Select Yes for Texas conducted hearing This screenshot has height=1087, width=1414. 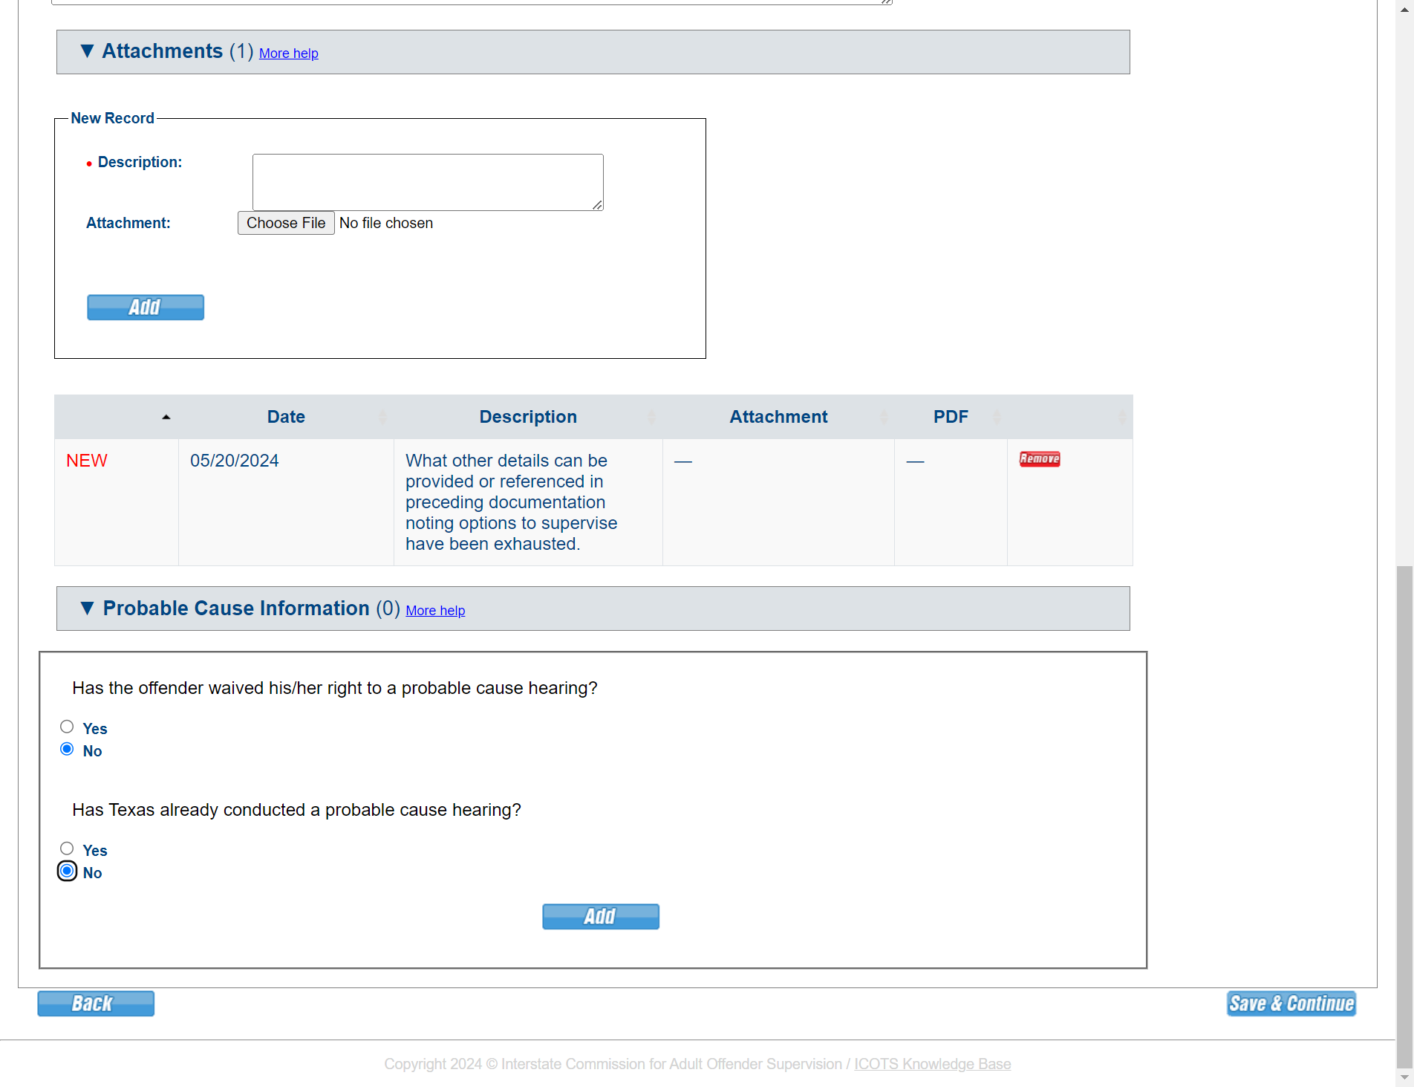coord(67,848)
